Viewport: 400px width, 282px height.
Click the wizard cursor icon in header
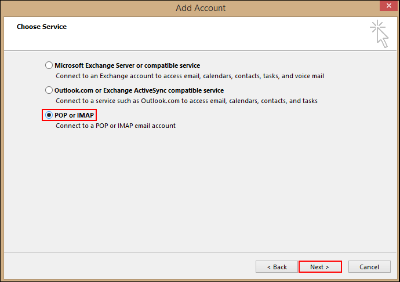(380, 33)
